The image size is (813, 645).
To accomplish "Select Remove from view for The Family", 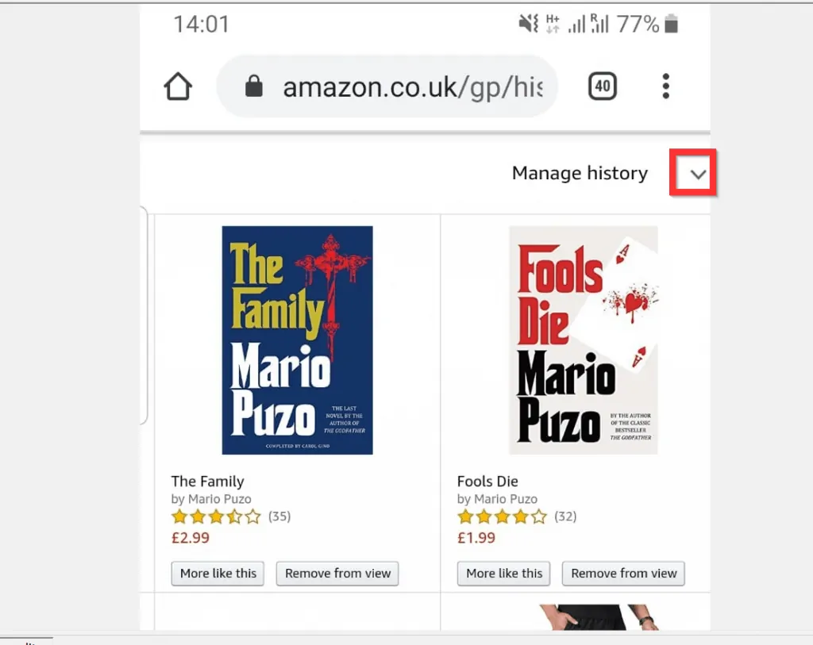I will (337, 574).
